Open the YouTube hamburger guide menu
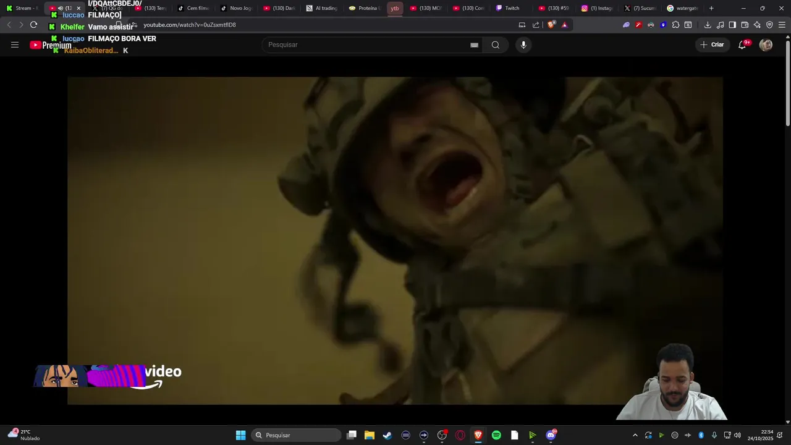The height and width of the screenshot is (445, 791). pos(15,44)
